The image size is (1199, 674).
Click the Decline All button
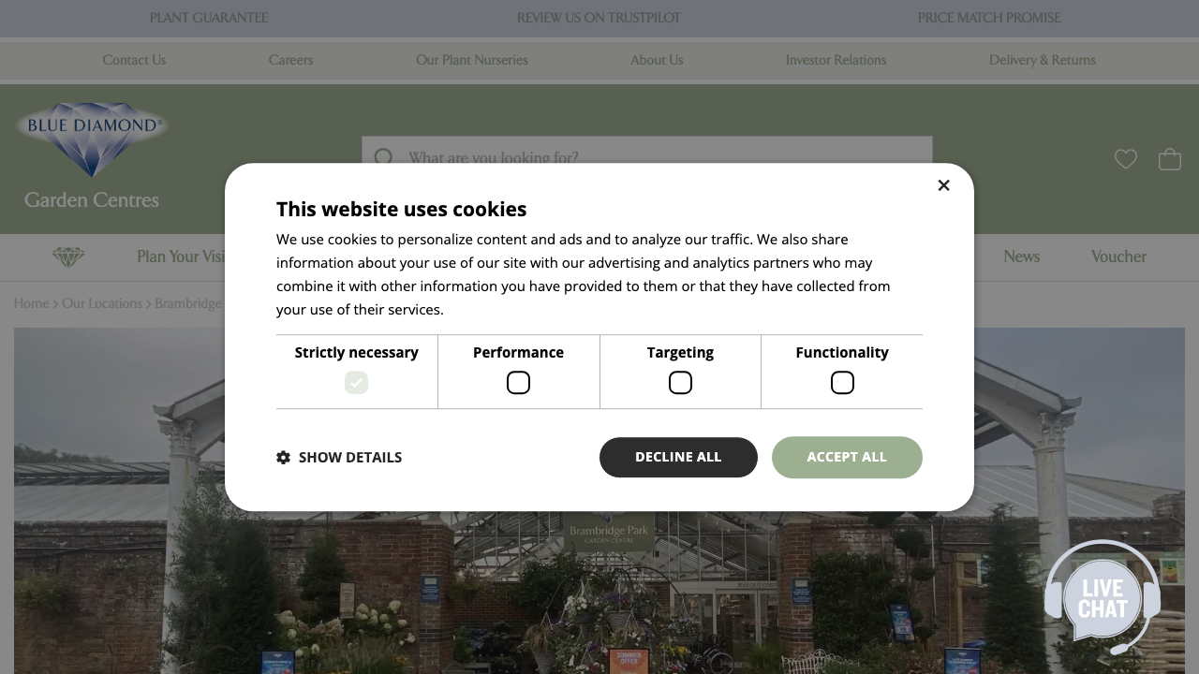click(x=678, y=457)
